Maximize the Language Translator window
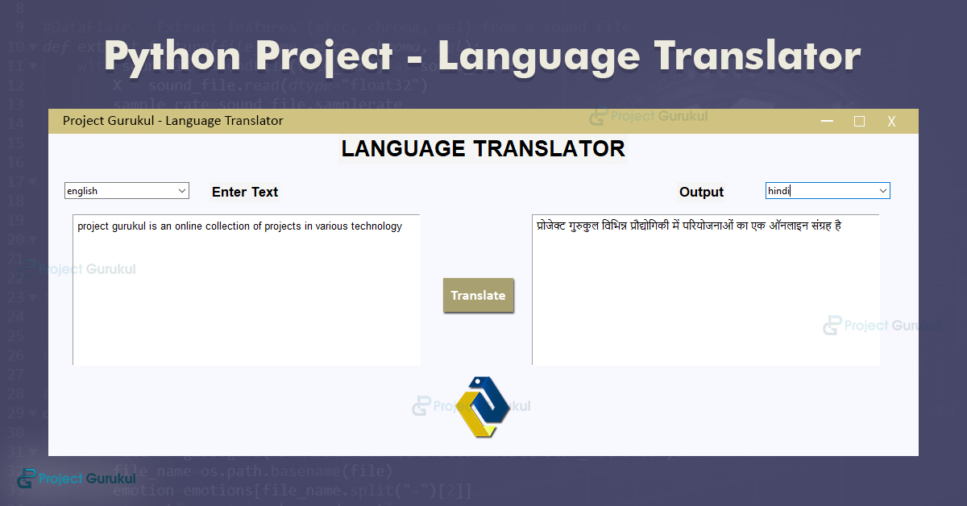 859,121
